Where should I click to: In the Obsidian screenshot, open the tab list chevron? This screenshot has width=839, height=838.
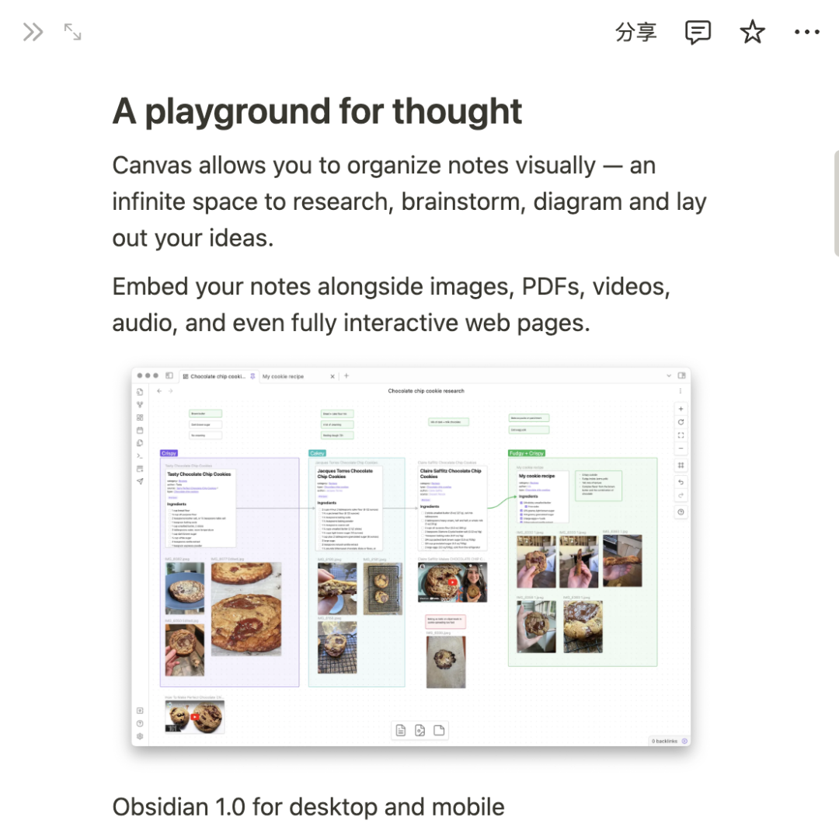669,376
